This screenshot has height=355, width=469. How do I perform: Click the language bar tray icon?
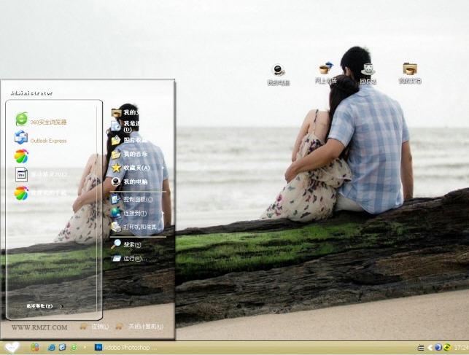point(421,348)
